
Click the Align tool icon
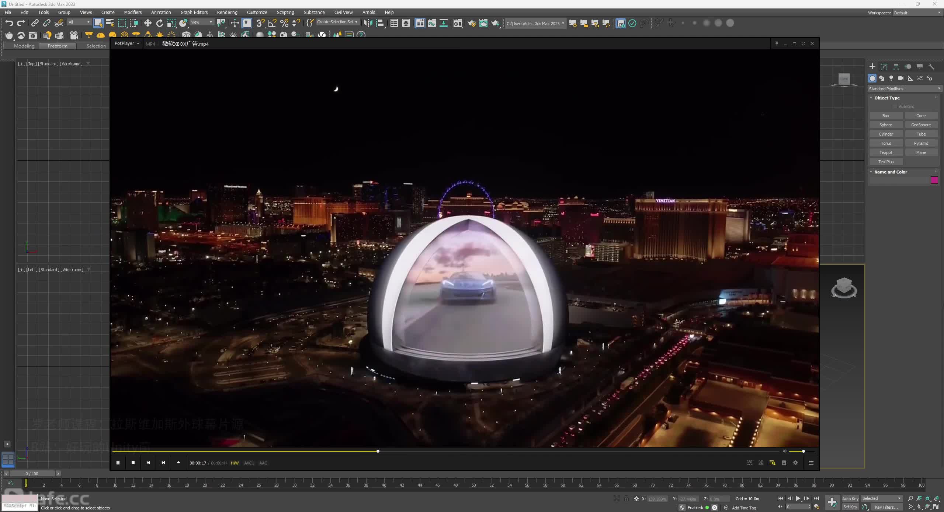(380, 23)
